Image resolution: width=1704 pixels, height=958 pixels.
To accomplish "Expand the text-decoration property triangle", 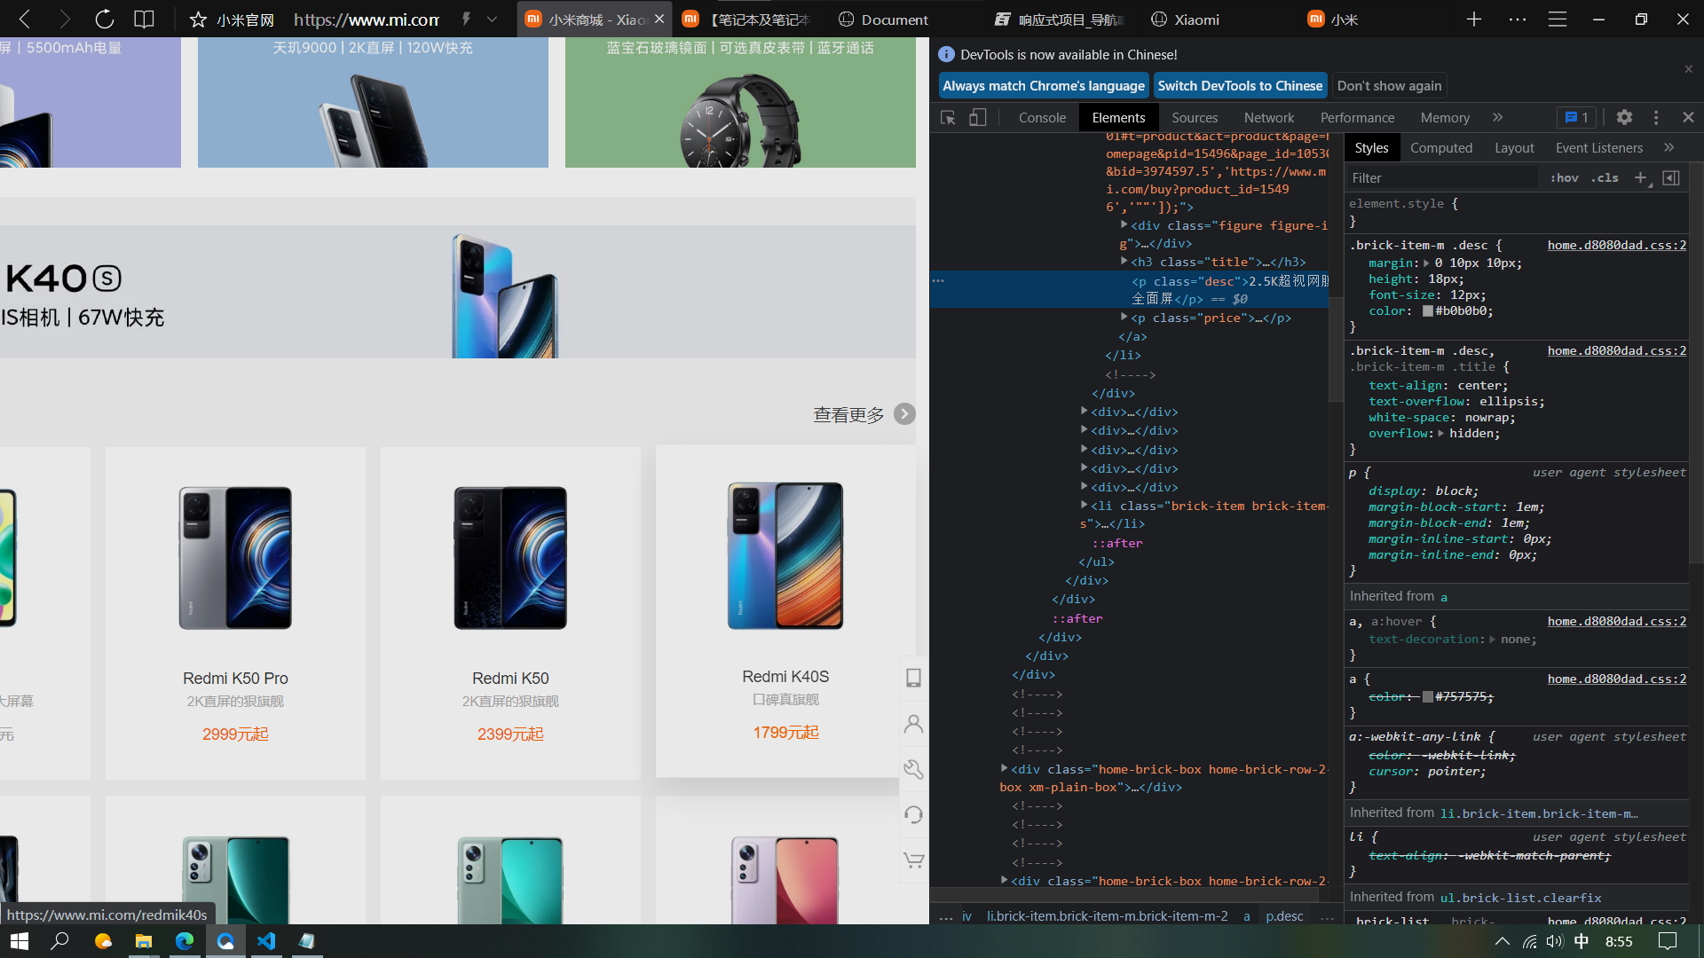I will click(1492, 640).
